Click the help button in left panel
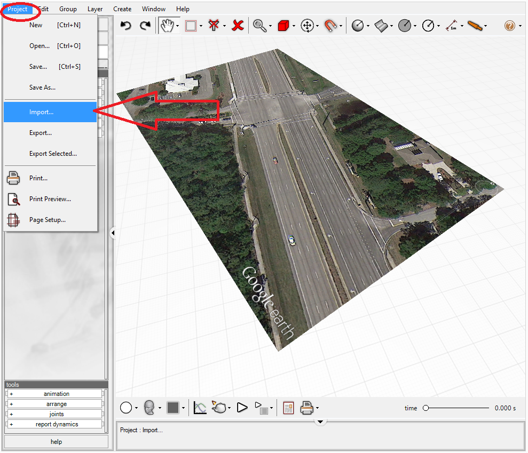528x453 pixels. (x=56, y=442)
